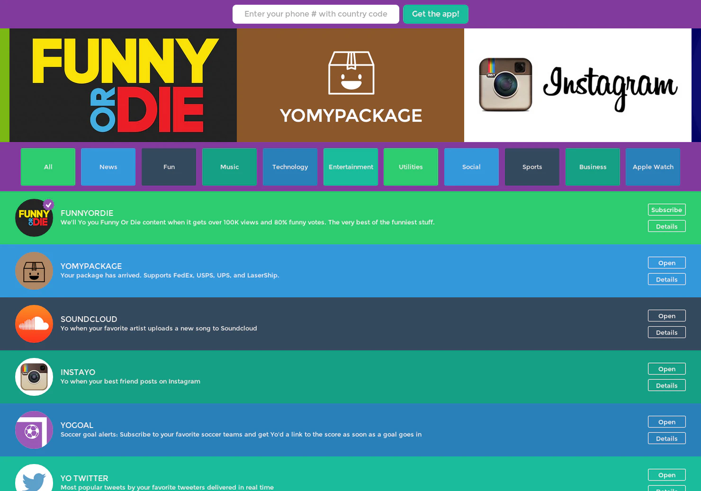Image resolution: width=701 pixels, height=491 pixels.
Task: View Details for YOMYPACKAGE
Action: (x=667, y=279)
